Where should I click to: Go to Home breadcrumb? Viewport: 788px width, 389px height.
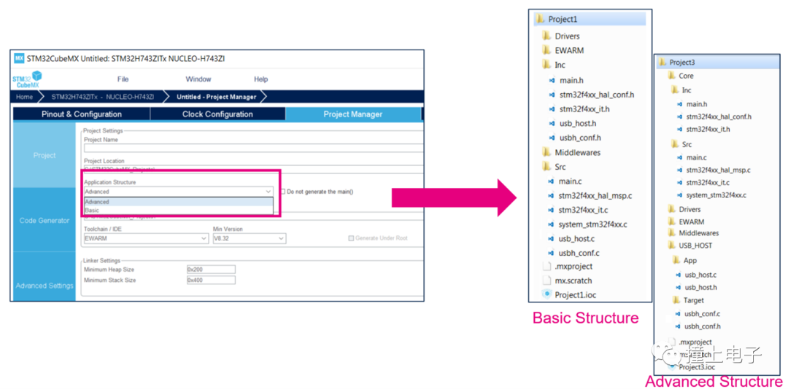[24, 96]
